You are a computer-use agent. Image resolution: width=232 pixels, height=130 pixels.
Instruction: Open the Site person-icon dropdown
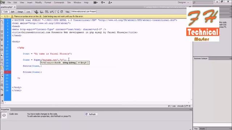coord(110,3)
